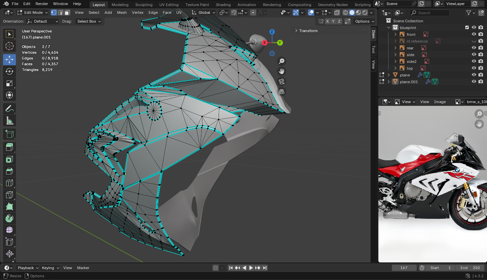Activate the Rotate tool
Viewport: 487px width, 280px height.
(9, 71)
